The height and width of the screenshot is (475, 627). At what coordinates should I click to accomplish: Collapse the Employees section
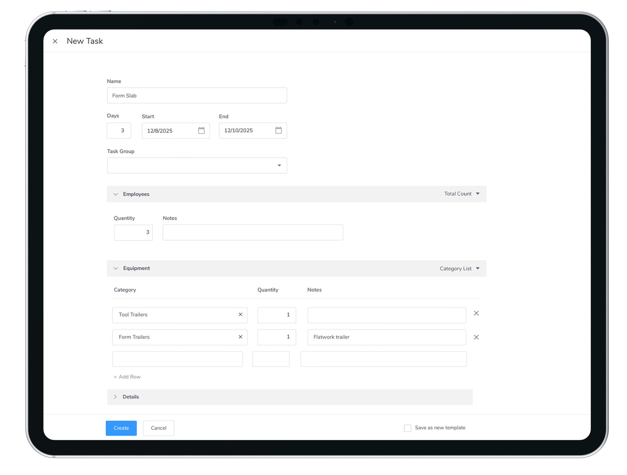pyautogui.click(x=116, y=194)
